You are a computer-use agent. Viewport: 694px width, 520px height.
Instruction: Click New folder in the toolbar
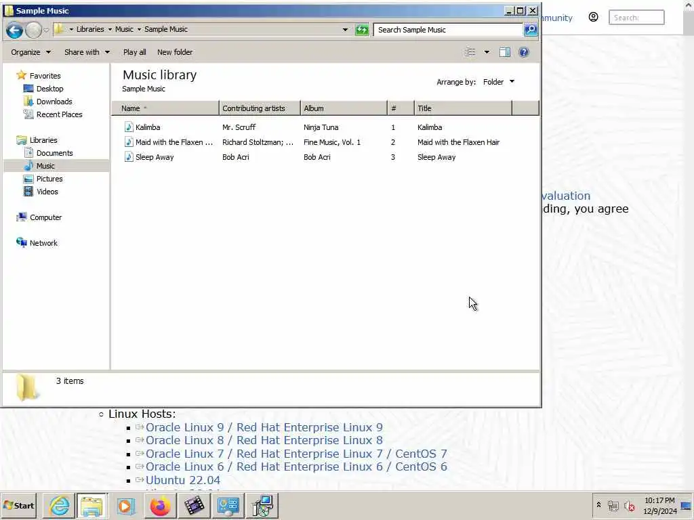tap(175, 52)
